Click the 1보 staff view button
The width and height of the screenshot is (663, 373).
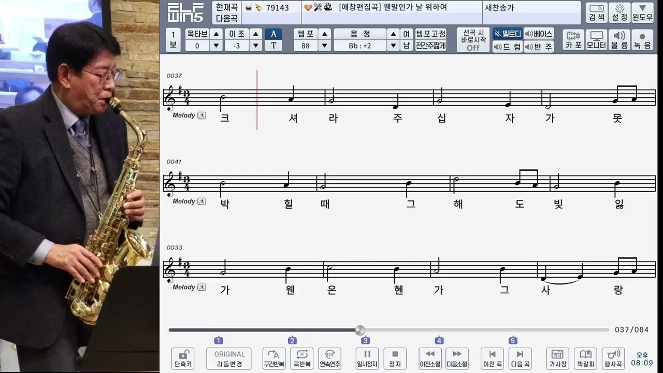173,40
